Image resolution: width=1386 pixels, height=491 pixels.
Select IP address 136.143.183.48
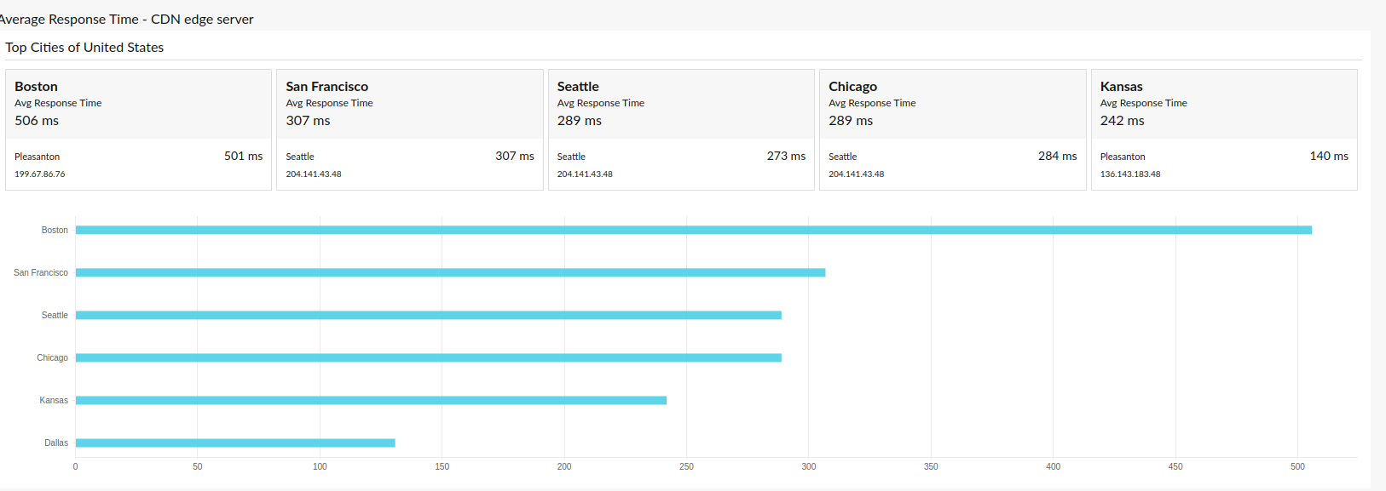1129,174
